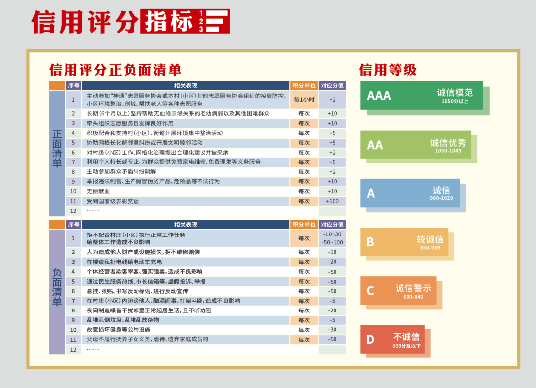The height and width of the screenshot is (388, 536).
Task: Select the C 诚信警示 level card
Action: tap(398, 291)
